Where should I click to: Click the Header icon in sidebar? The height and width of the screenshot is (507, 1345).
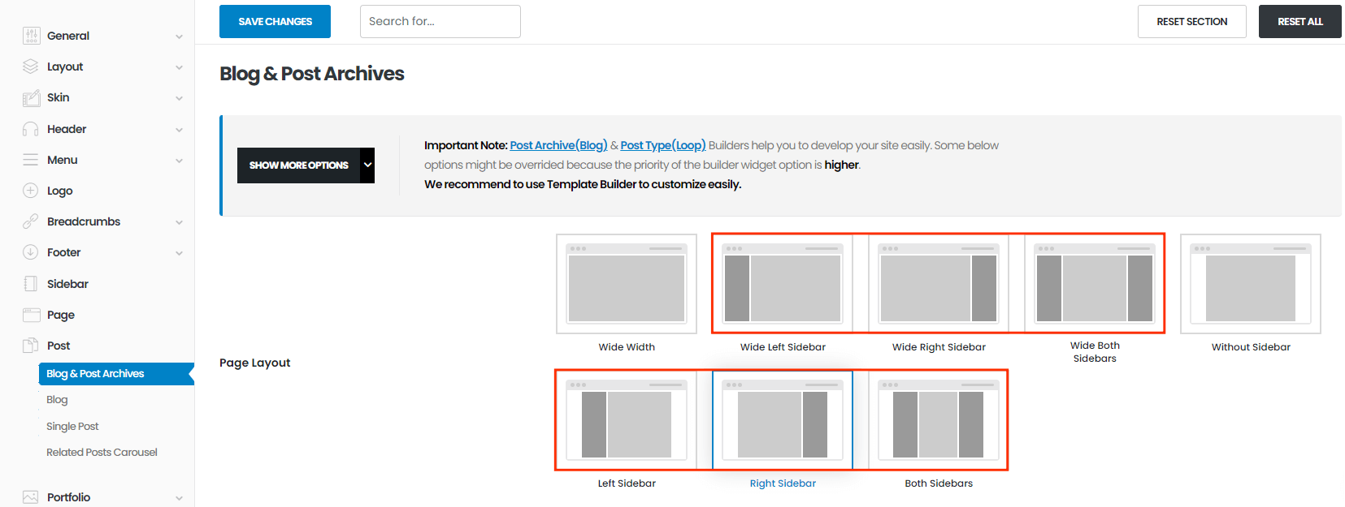[x=31, y=129]
